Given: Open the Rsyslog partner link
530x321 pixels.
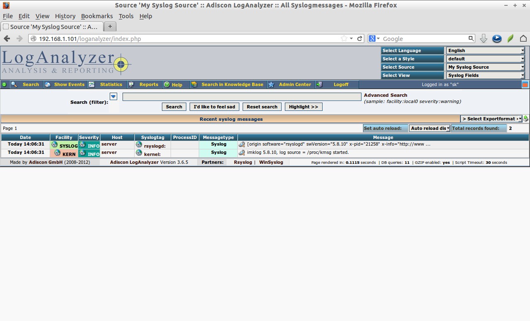Looking at the screenshot, I should click(x=243, y=163).
